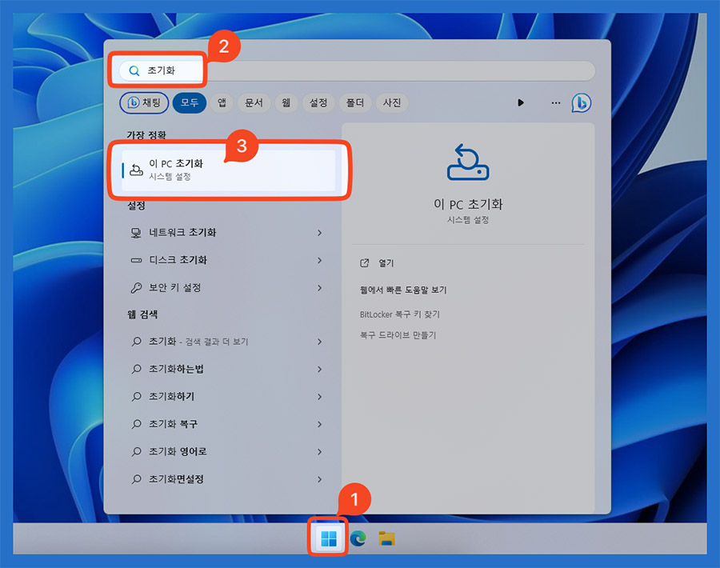720x568 pixels.
Task: Select the 채팅 filter tab
Action: coord(144,102)
